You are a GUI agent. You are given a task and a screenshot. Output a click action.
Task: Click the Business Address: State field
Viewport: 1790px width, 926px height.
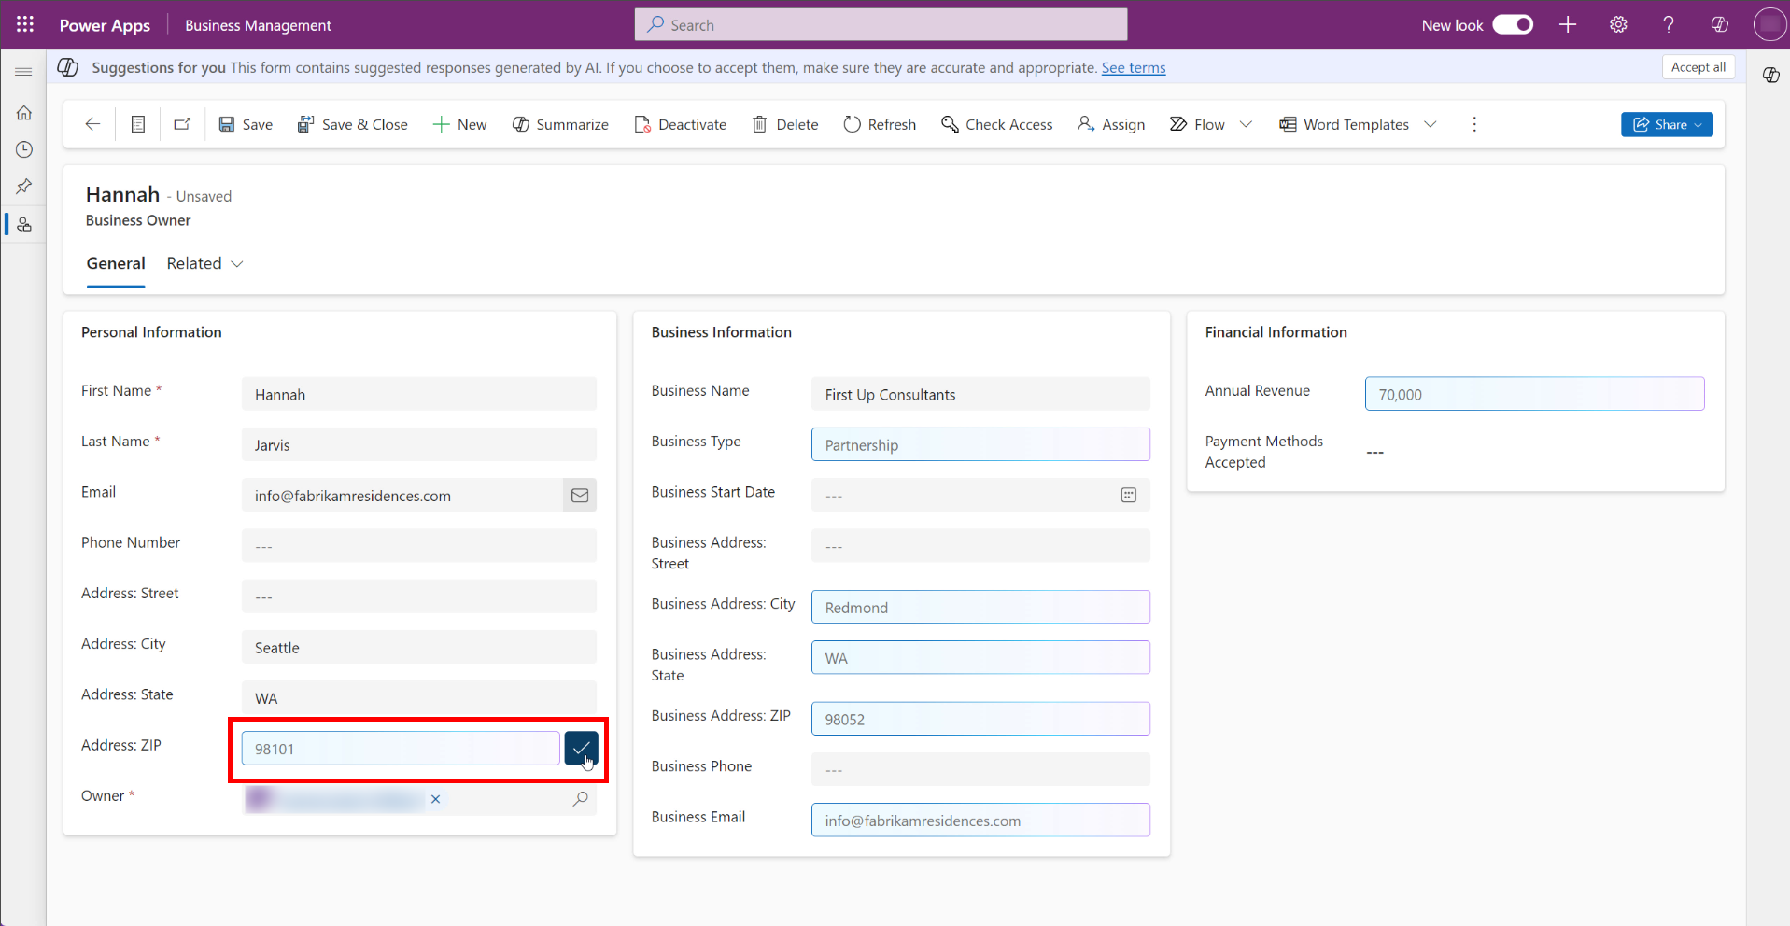pos(980,657)
